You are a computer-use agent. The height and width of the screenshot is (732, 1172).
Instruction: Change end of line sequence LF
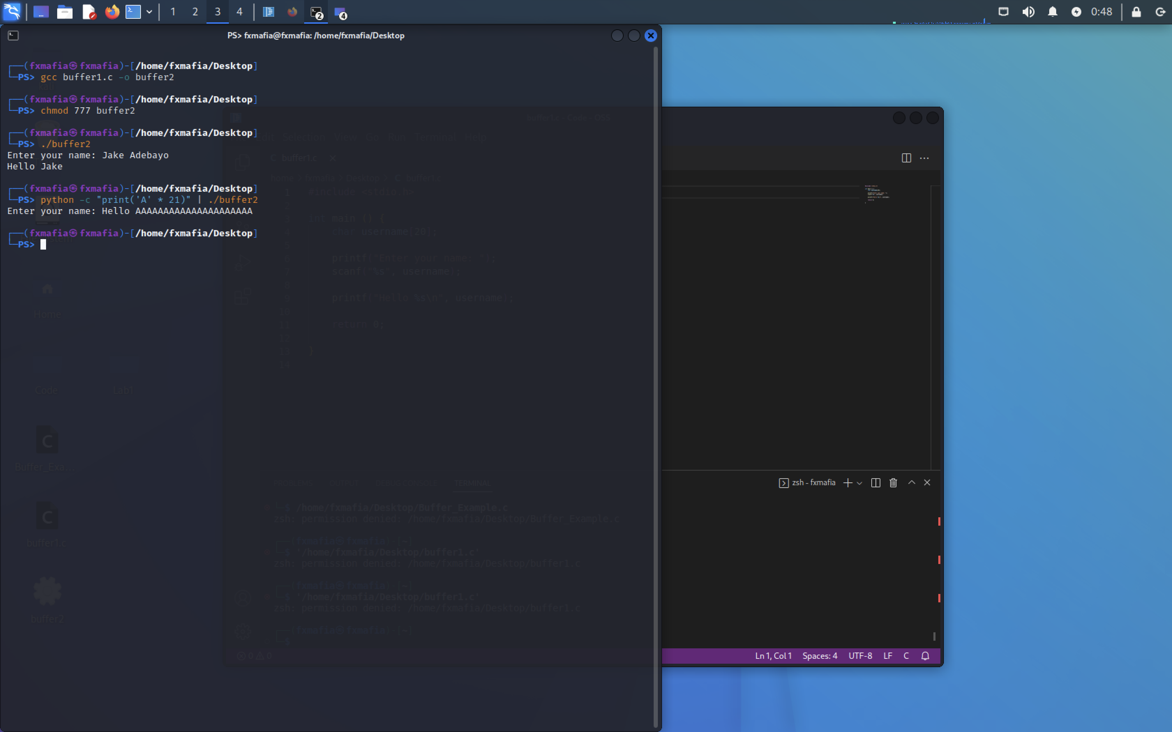[x=888, y=656]
